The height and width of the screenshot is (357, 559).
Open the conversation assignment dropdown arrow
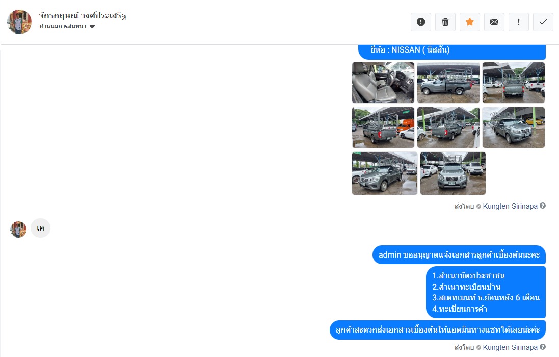tap(92, 27)
